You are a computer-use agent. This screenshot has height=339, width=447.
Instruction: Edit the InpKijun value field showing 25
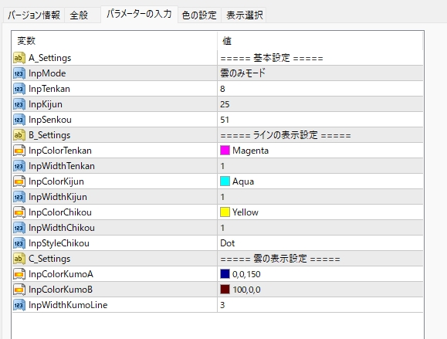click(320, 104)
